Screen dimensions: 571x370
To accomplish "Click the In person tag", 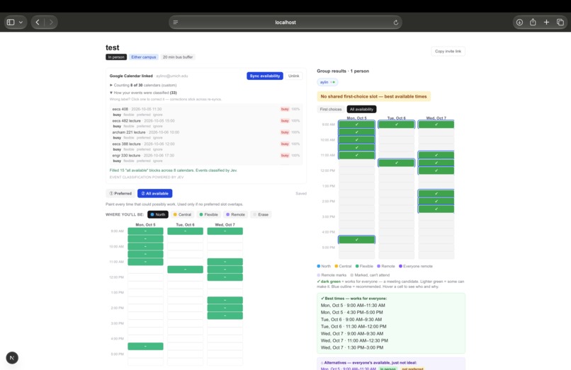I will [x=116, y=57].
